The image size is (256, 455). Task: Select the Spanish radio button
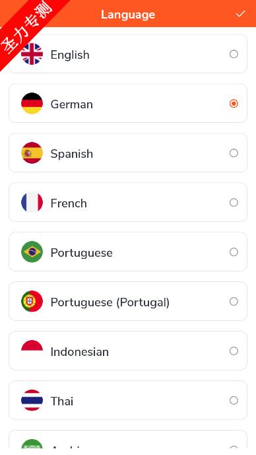[x=234, y=153]
